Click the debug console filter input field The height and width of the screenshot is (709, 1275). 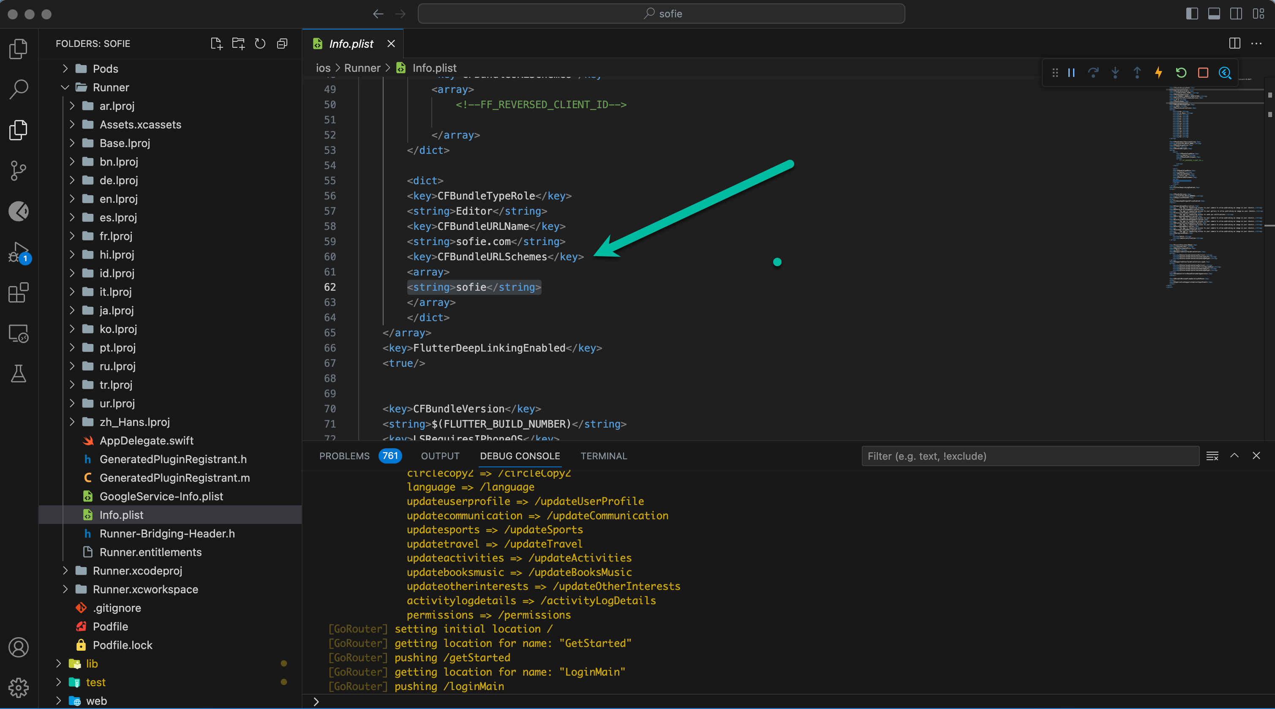tap(1030, 456)
